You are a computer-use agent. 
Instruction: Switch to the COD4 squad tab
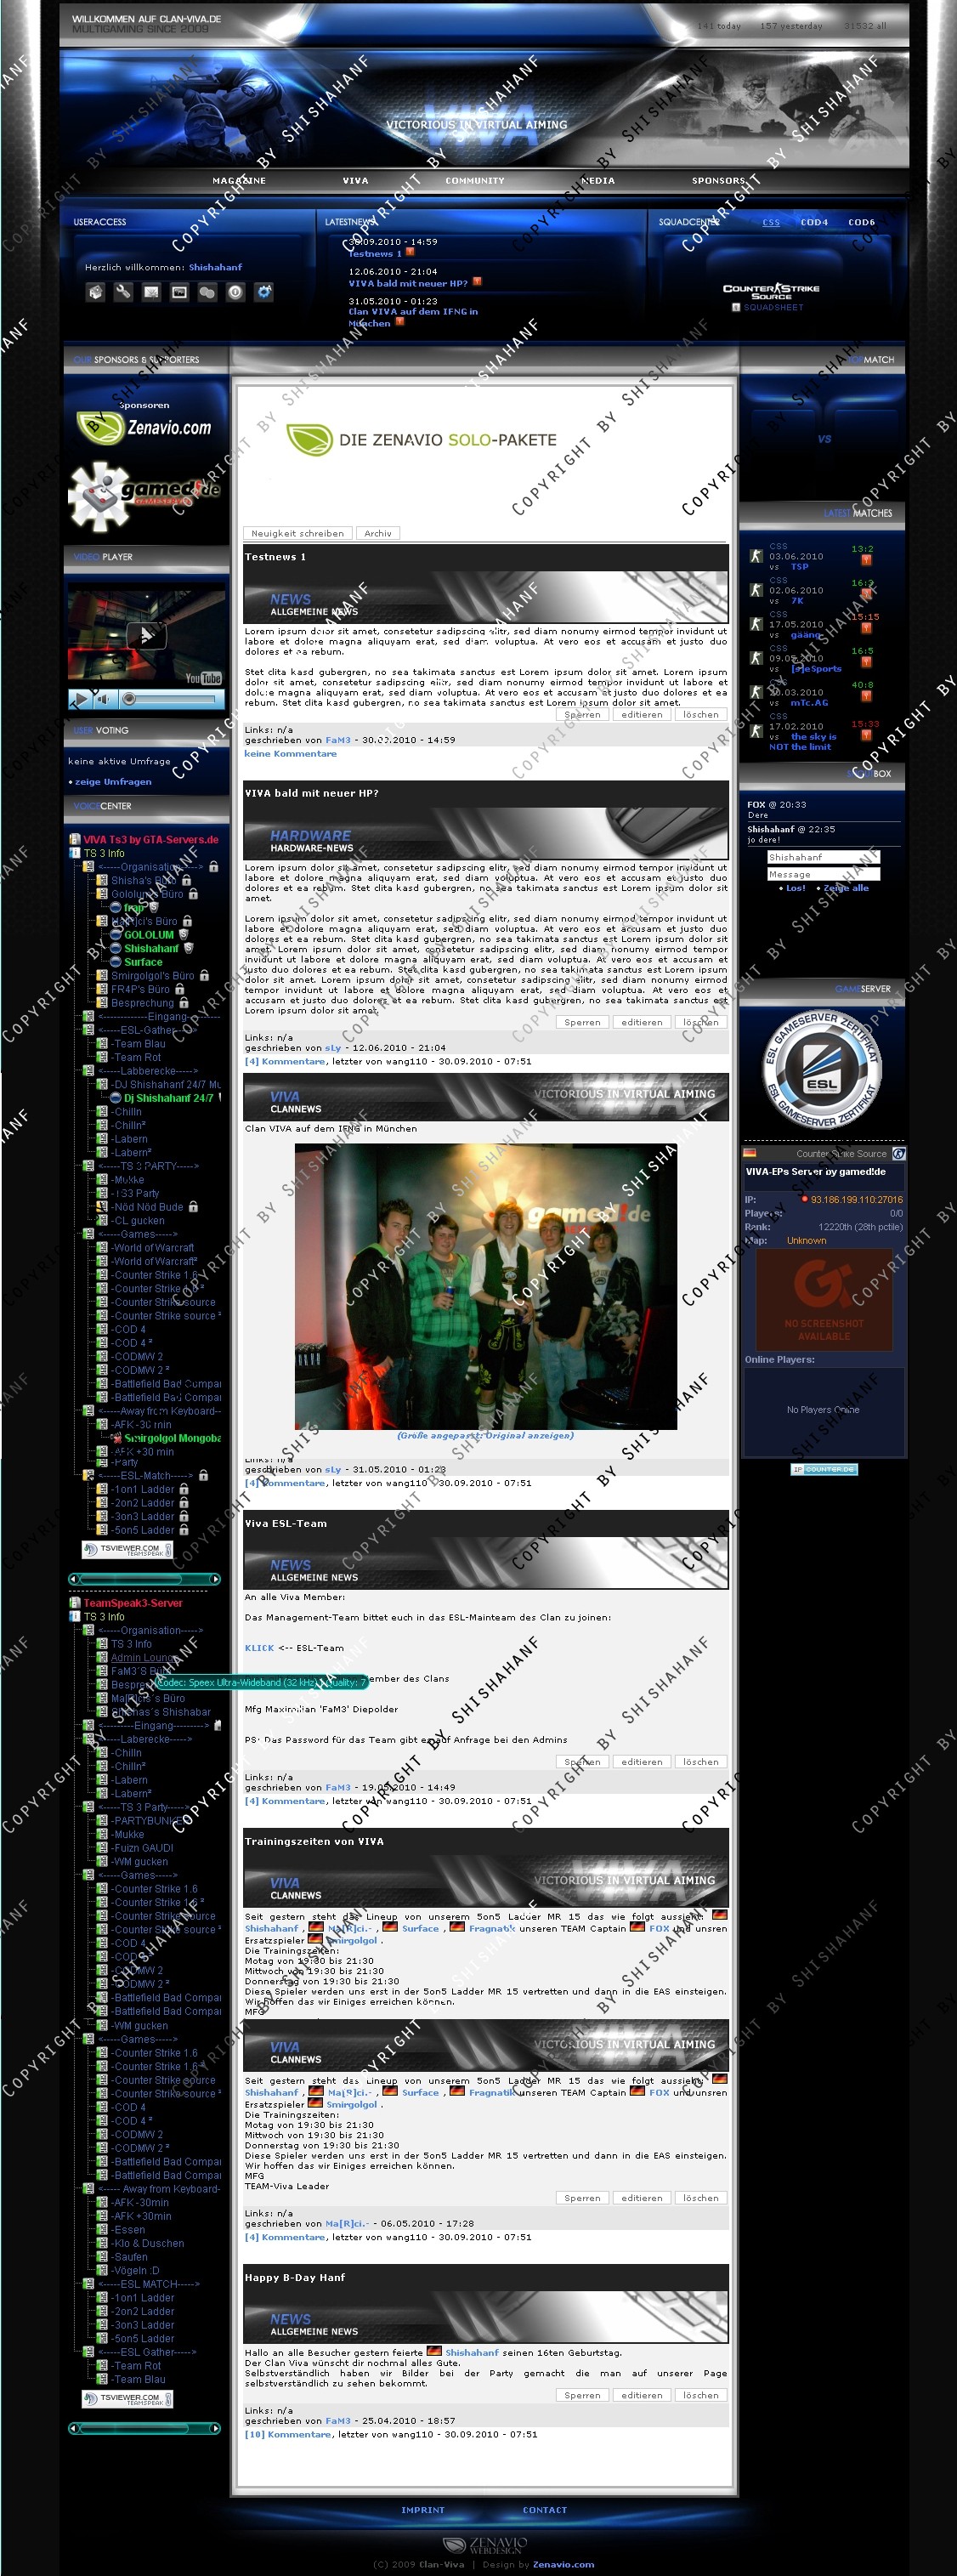[814, 222]
